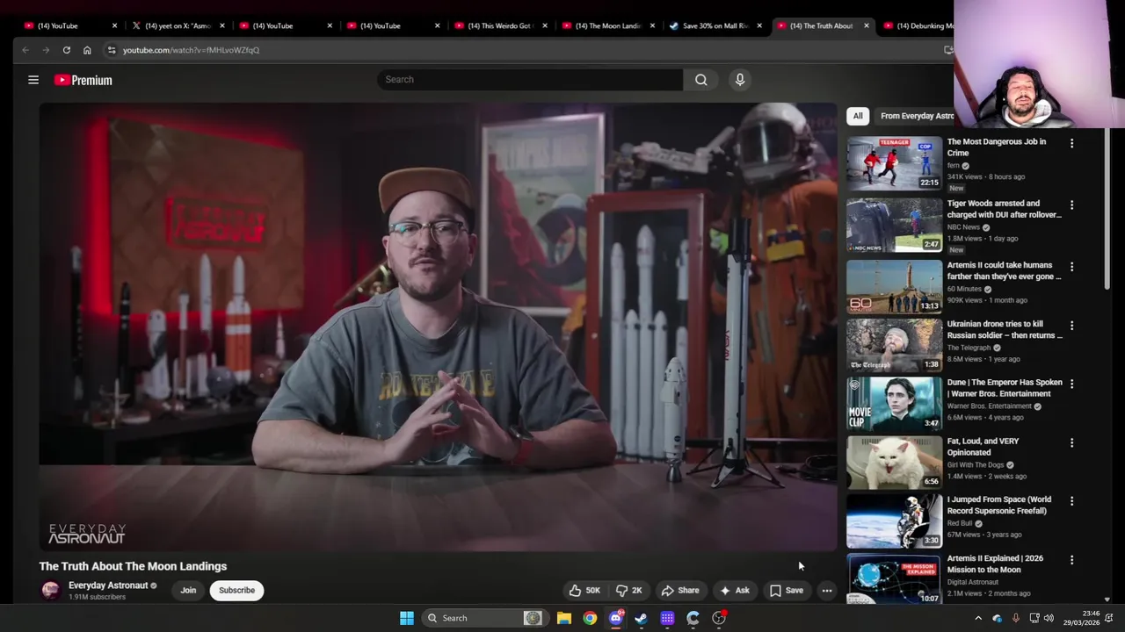1125x632 pixels.
Task: Open more actions ellipsis under video
Action: (827, 591)
